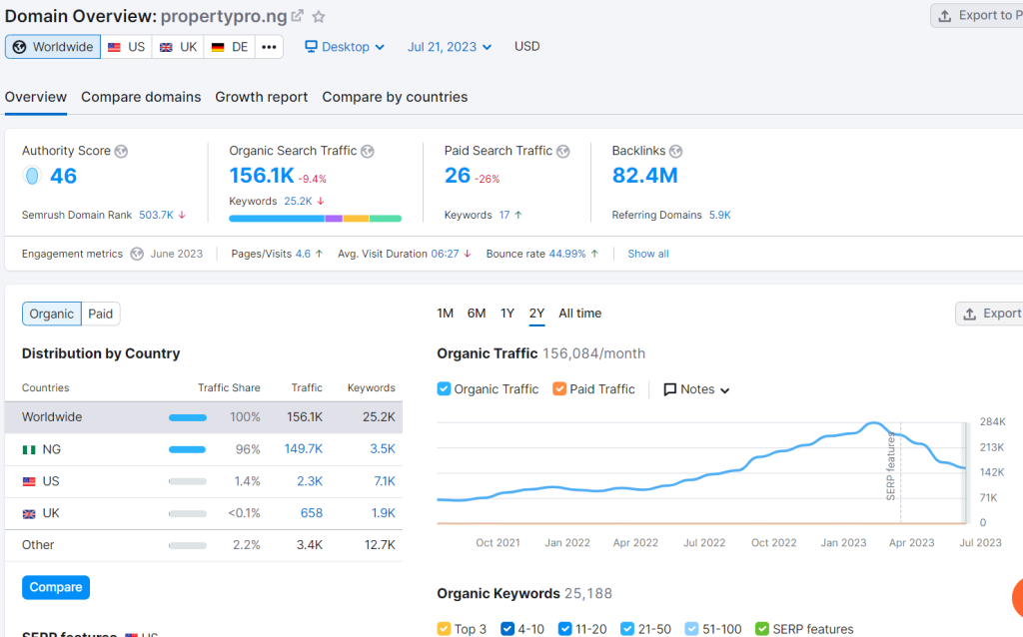Click Show all engagement metrics link
Screen dimensions: 1023x637
click(647, 254)
